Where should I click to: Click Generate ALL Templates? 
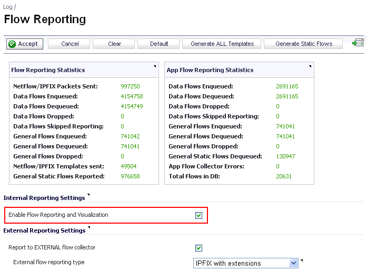tap(222, 44)
